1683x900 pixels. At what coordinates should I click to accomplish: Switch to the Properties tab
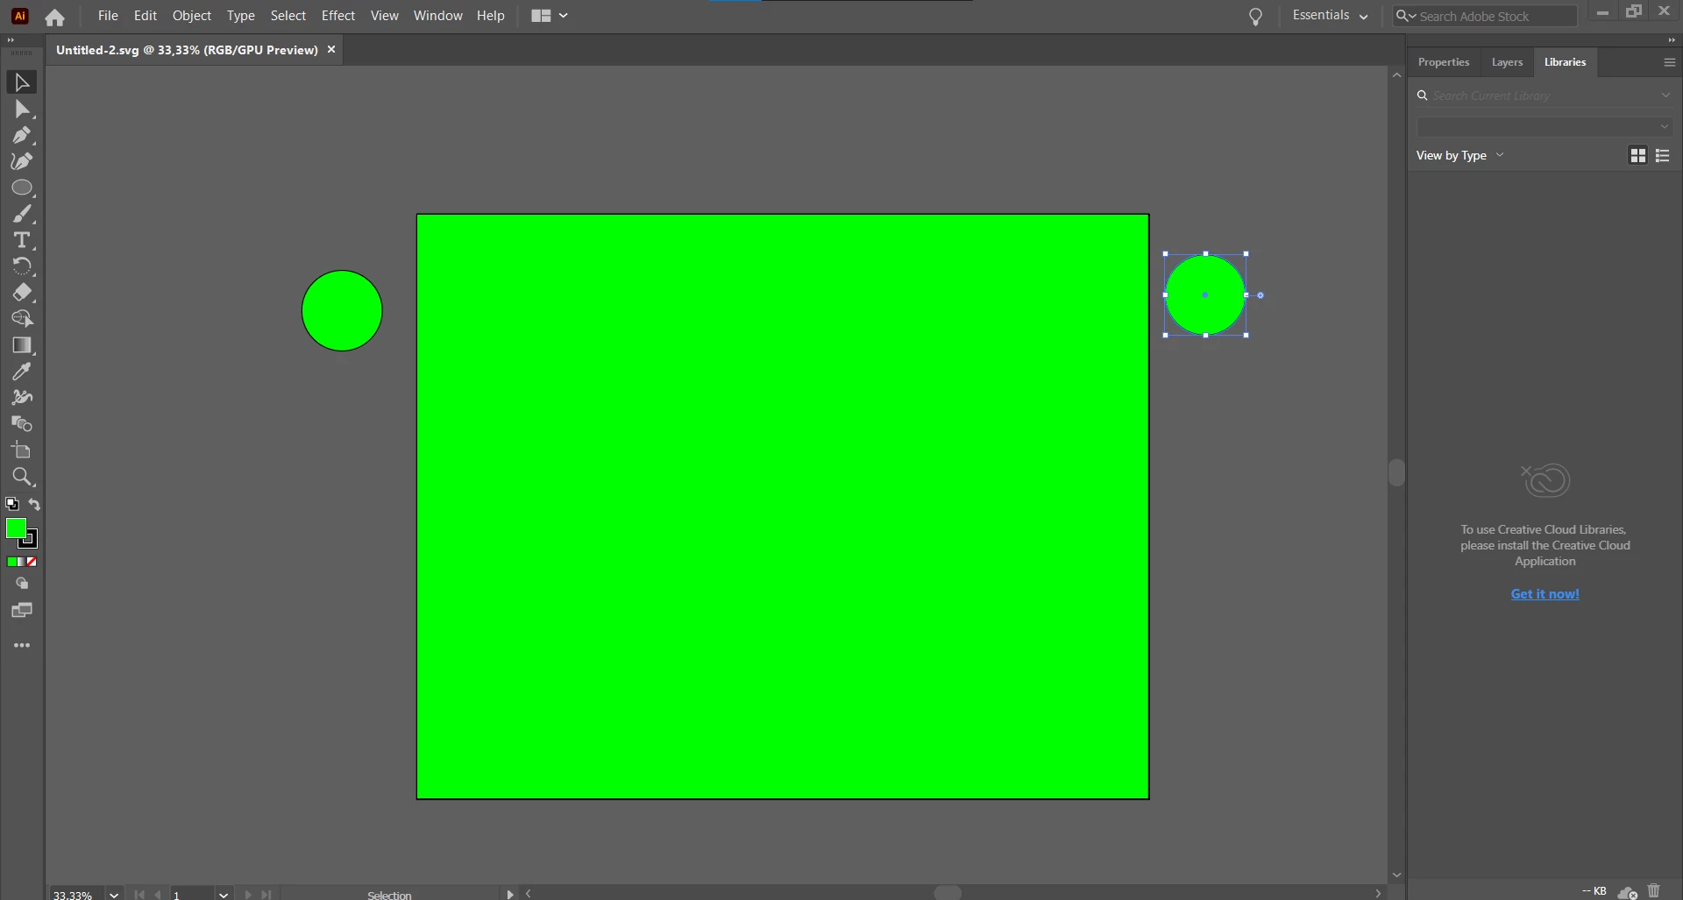click(1444, 62)
